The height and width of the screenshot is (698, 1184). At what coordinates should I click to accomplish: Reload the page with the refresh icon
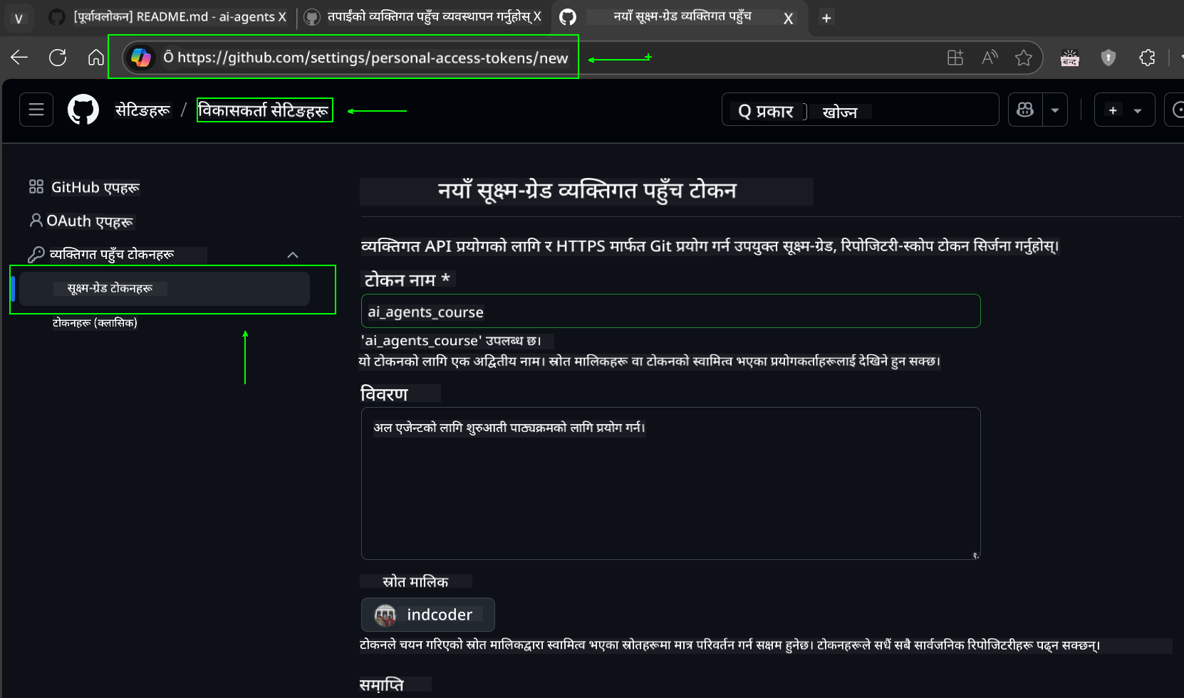[x=58, y=58]
